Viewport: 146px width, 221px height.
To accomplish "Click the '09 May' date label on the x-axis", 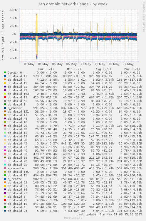I will (114, 64).
